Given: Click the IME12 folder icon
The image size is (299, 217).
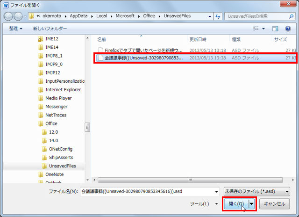Looking at the screenshot, I should coord(40,39).
